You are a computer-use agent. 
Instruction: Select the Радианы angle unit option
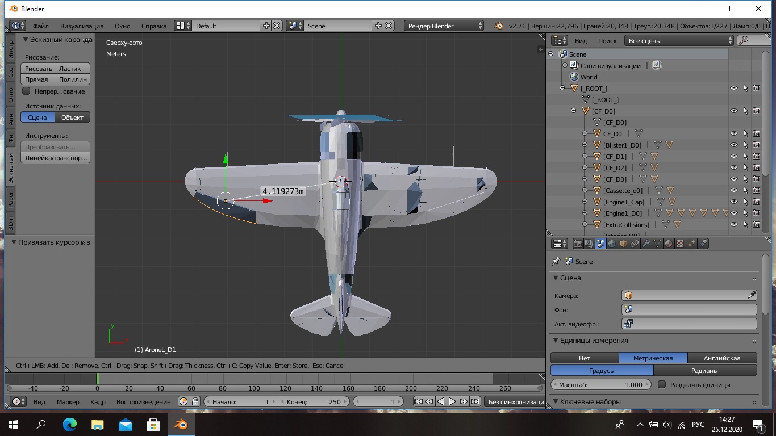tap(705, 371)
